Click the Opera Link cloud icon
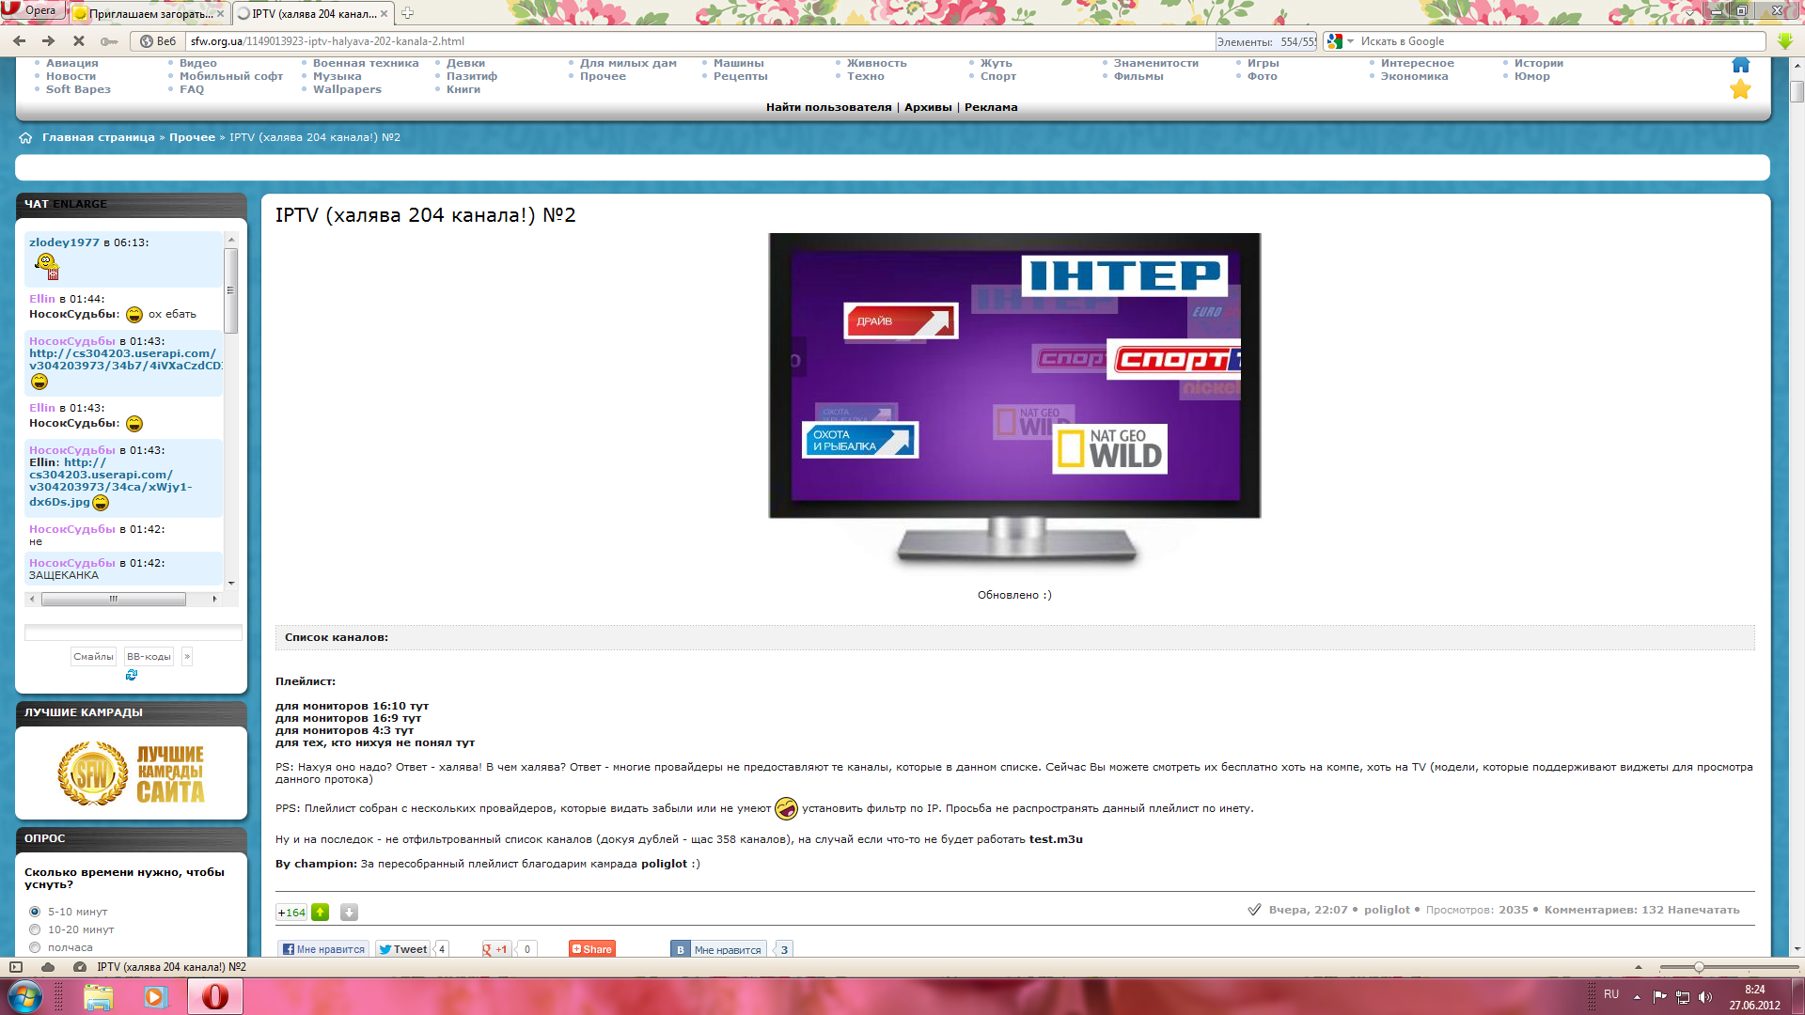The image size is (1805, 1015). tap(48, 967)
